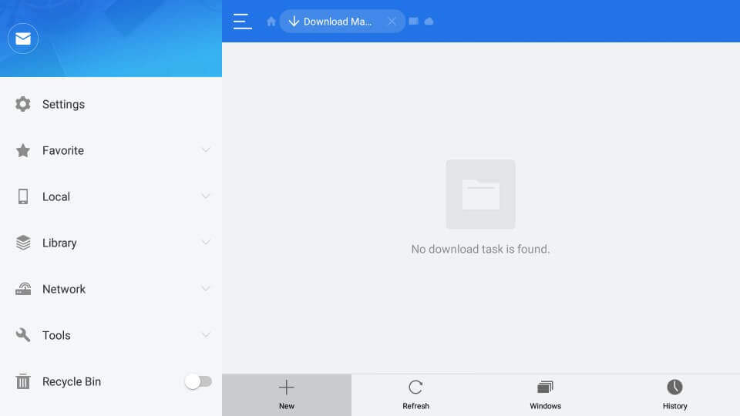This screenshot has height=416, width=740.
Task: Click the Network router icon
Action: pos(22,289)
